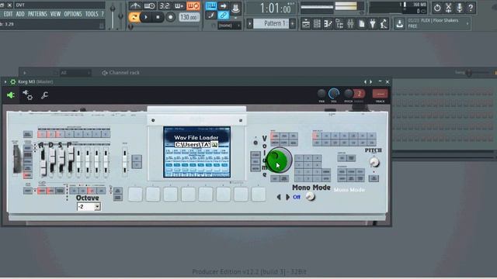Open the TOOLS menu
This screenshot has height=279, width=497.
tap(92, 14)
